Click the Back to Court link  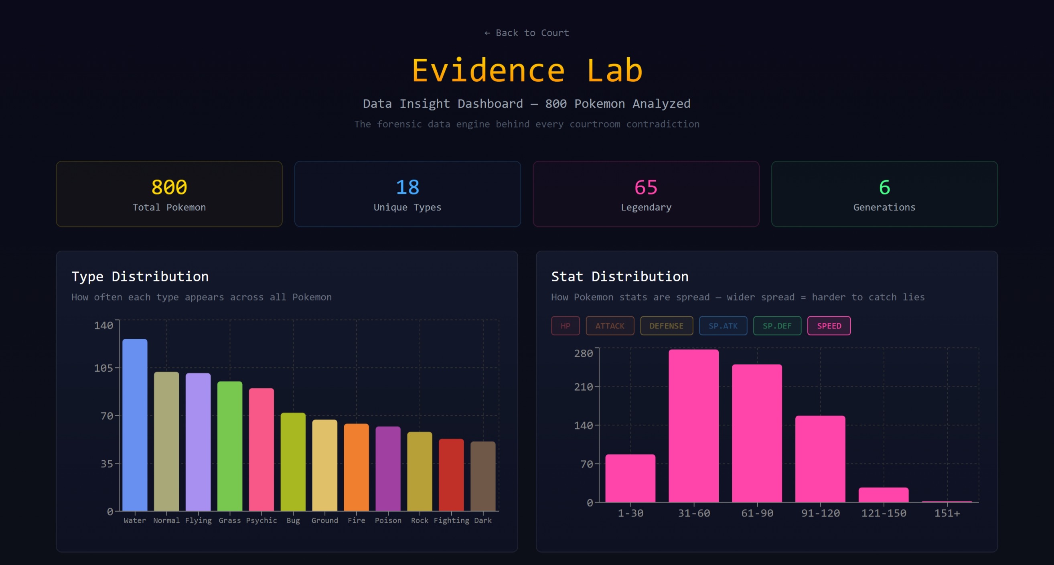tap(527, 33)
